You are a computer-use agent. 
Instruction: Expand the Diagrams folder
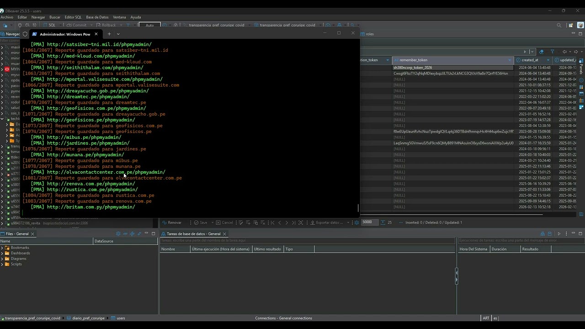(x=2, y=259)
